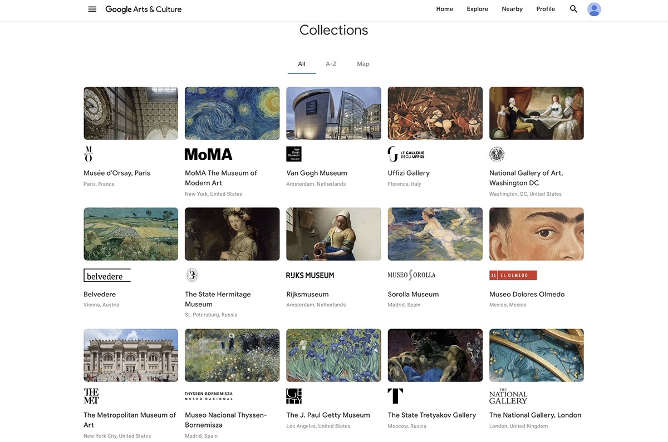The height and width of the screenshot is (442, 668).
Task: Click the El Olmedo red logo
Action: click(513, 275)
